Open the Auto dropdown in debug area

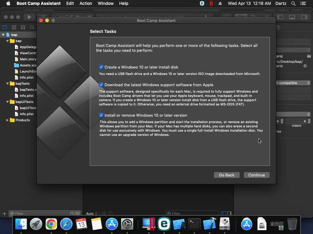[92, 214]
